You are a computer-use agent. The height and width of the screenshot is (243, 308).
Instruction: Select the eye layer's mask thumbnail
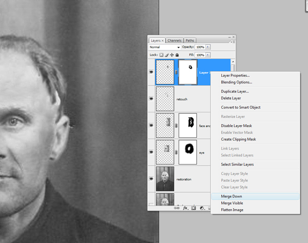tap(187, 151)
